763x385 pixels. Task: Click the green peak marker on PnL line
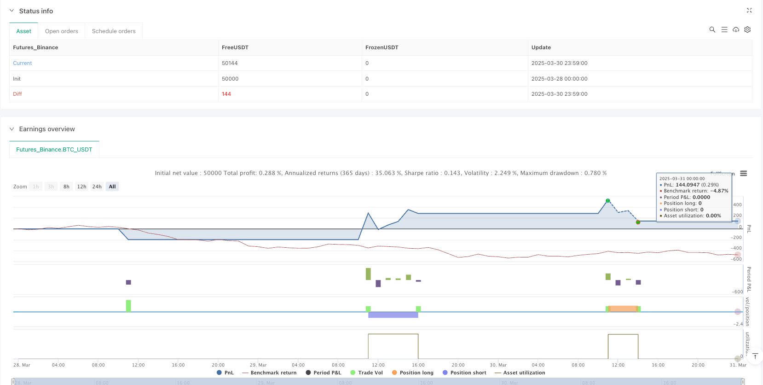pyautogui.click(x=608, y=201)
